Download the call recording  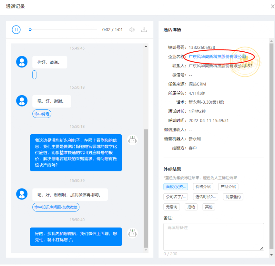tap(144, 30)
